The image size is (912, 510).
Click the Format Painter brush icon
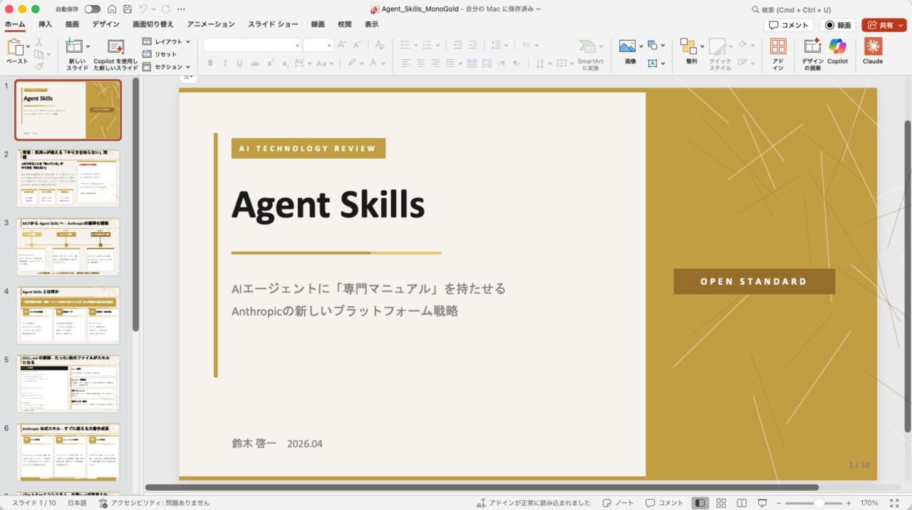(39, 66)
